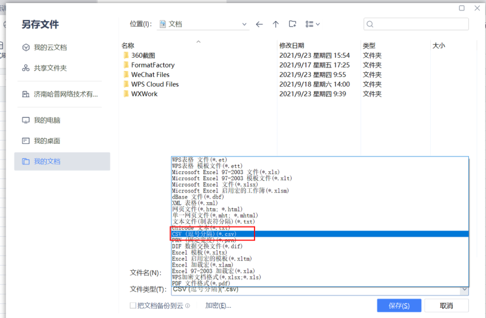Select the FormatFactory folder
The width and height of the screenshot is (486, 318).
(x=153, y=65)
